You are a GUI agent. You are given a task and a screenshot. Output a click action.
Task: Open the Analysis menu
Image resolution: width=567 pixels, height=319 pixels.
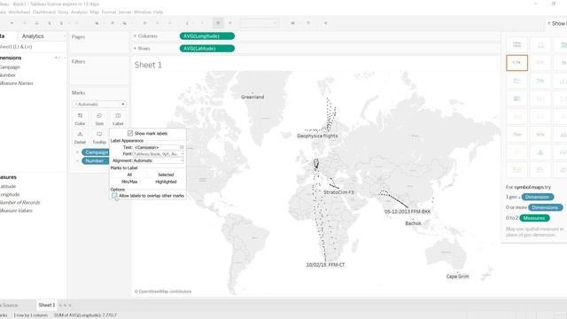pos(79,12)
